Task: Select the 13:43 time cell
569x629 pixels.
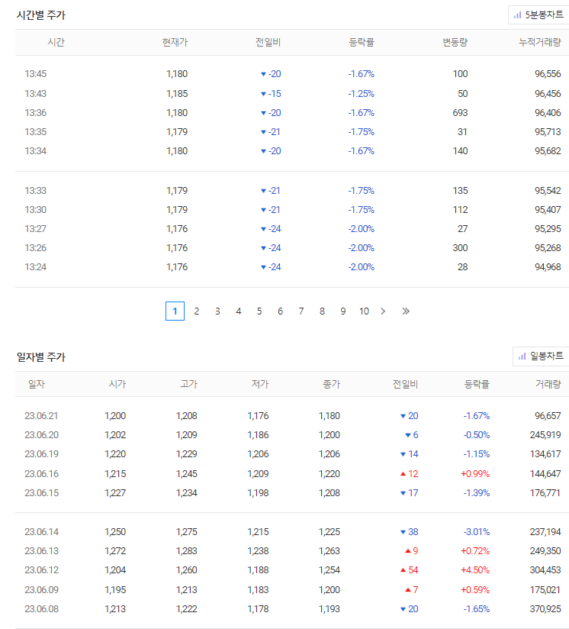Action: coord(36,93)
